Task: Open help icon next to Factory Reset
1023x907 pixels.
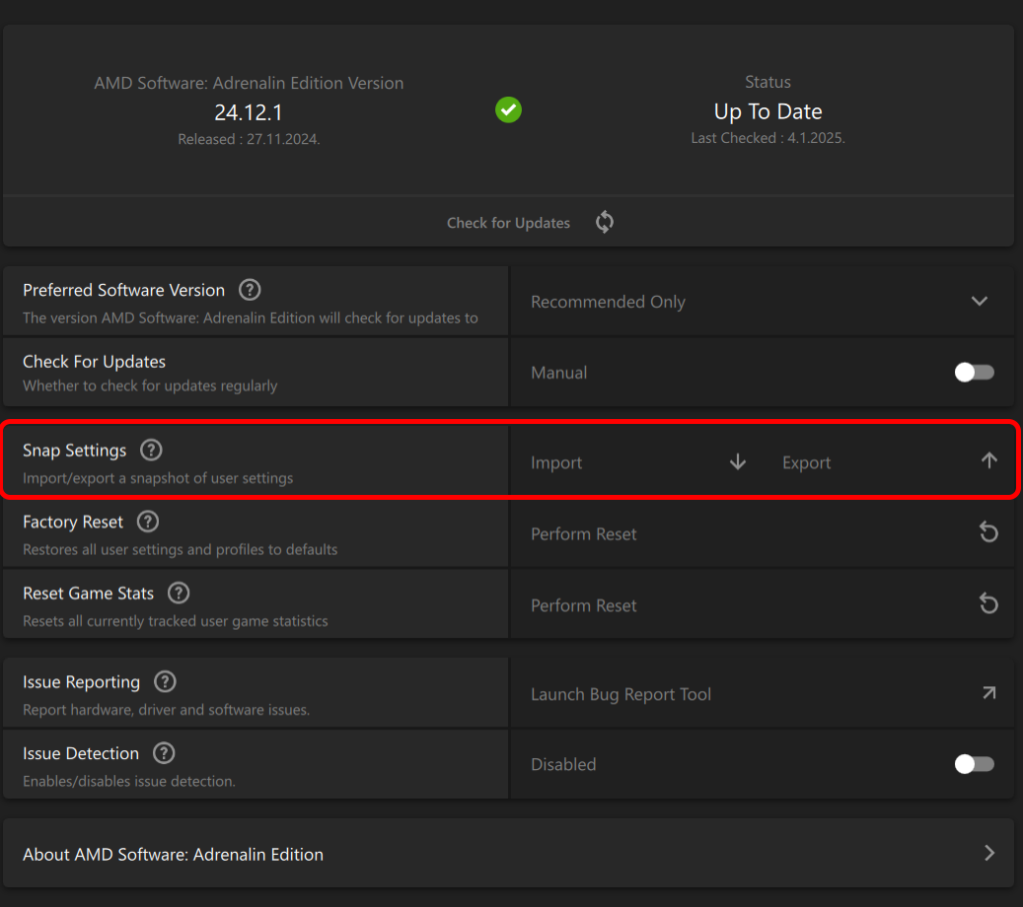Action: pyautogui.click(x=147, y=522)
